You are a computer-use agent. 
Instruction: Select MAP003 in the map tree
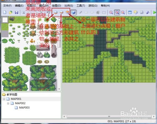click(24, 108)
